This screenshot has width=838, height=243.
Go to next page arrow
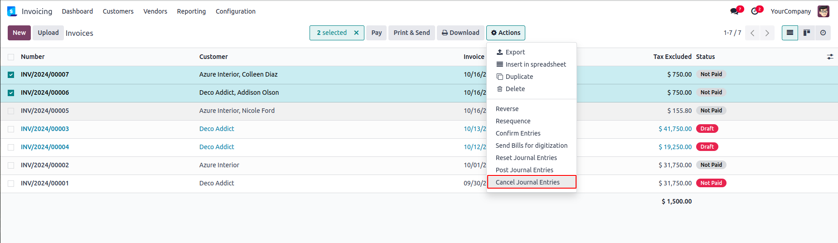pos(767,33)
